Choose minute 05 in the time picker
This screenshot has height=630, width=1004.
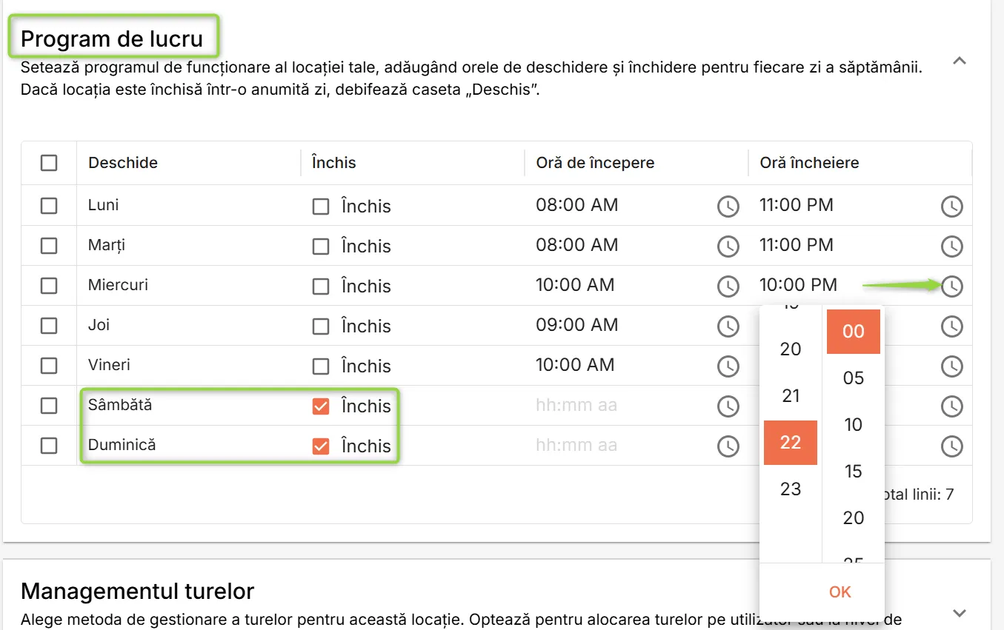(x=854, y=378)
